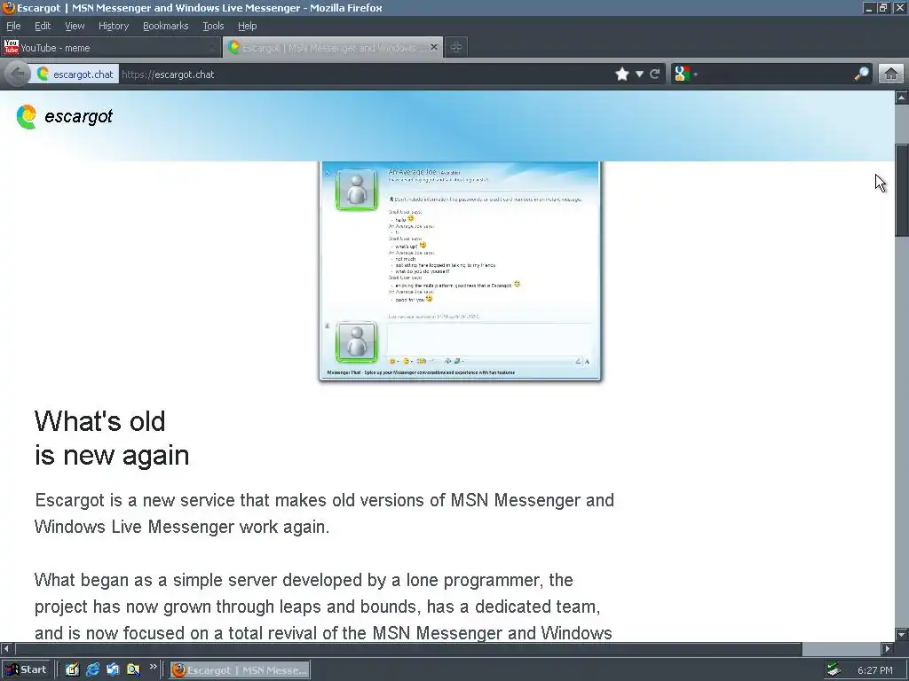Image resolution: width=909 pixels, height=681 pixels.
Task: Reload the page with the refresh icon
Action: pos(655,74)
